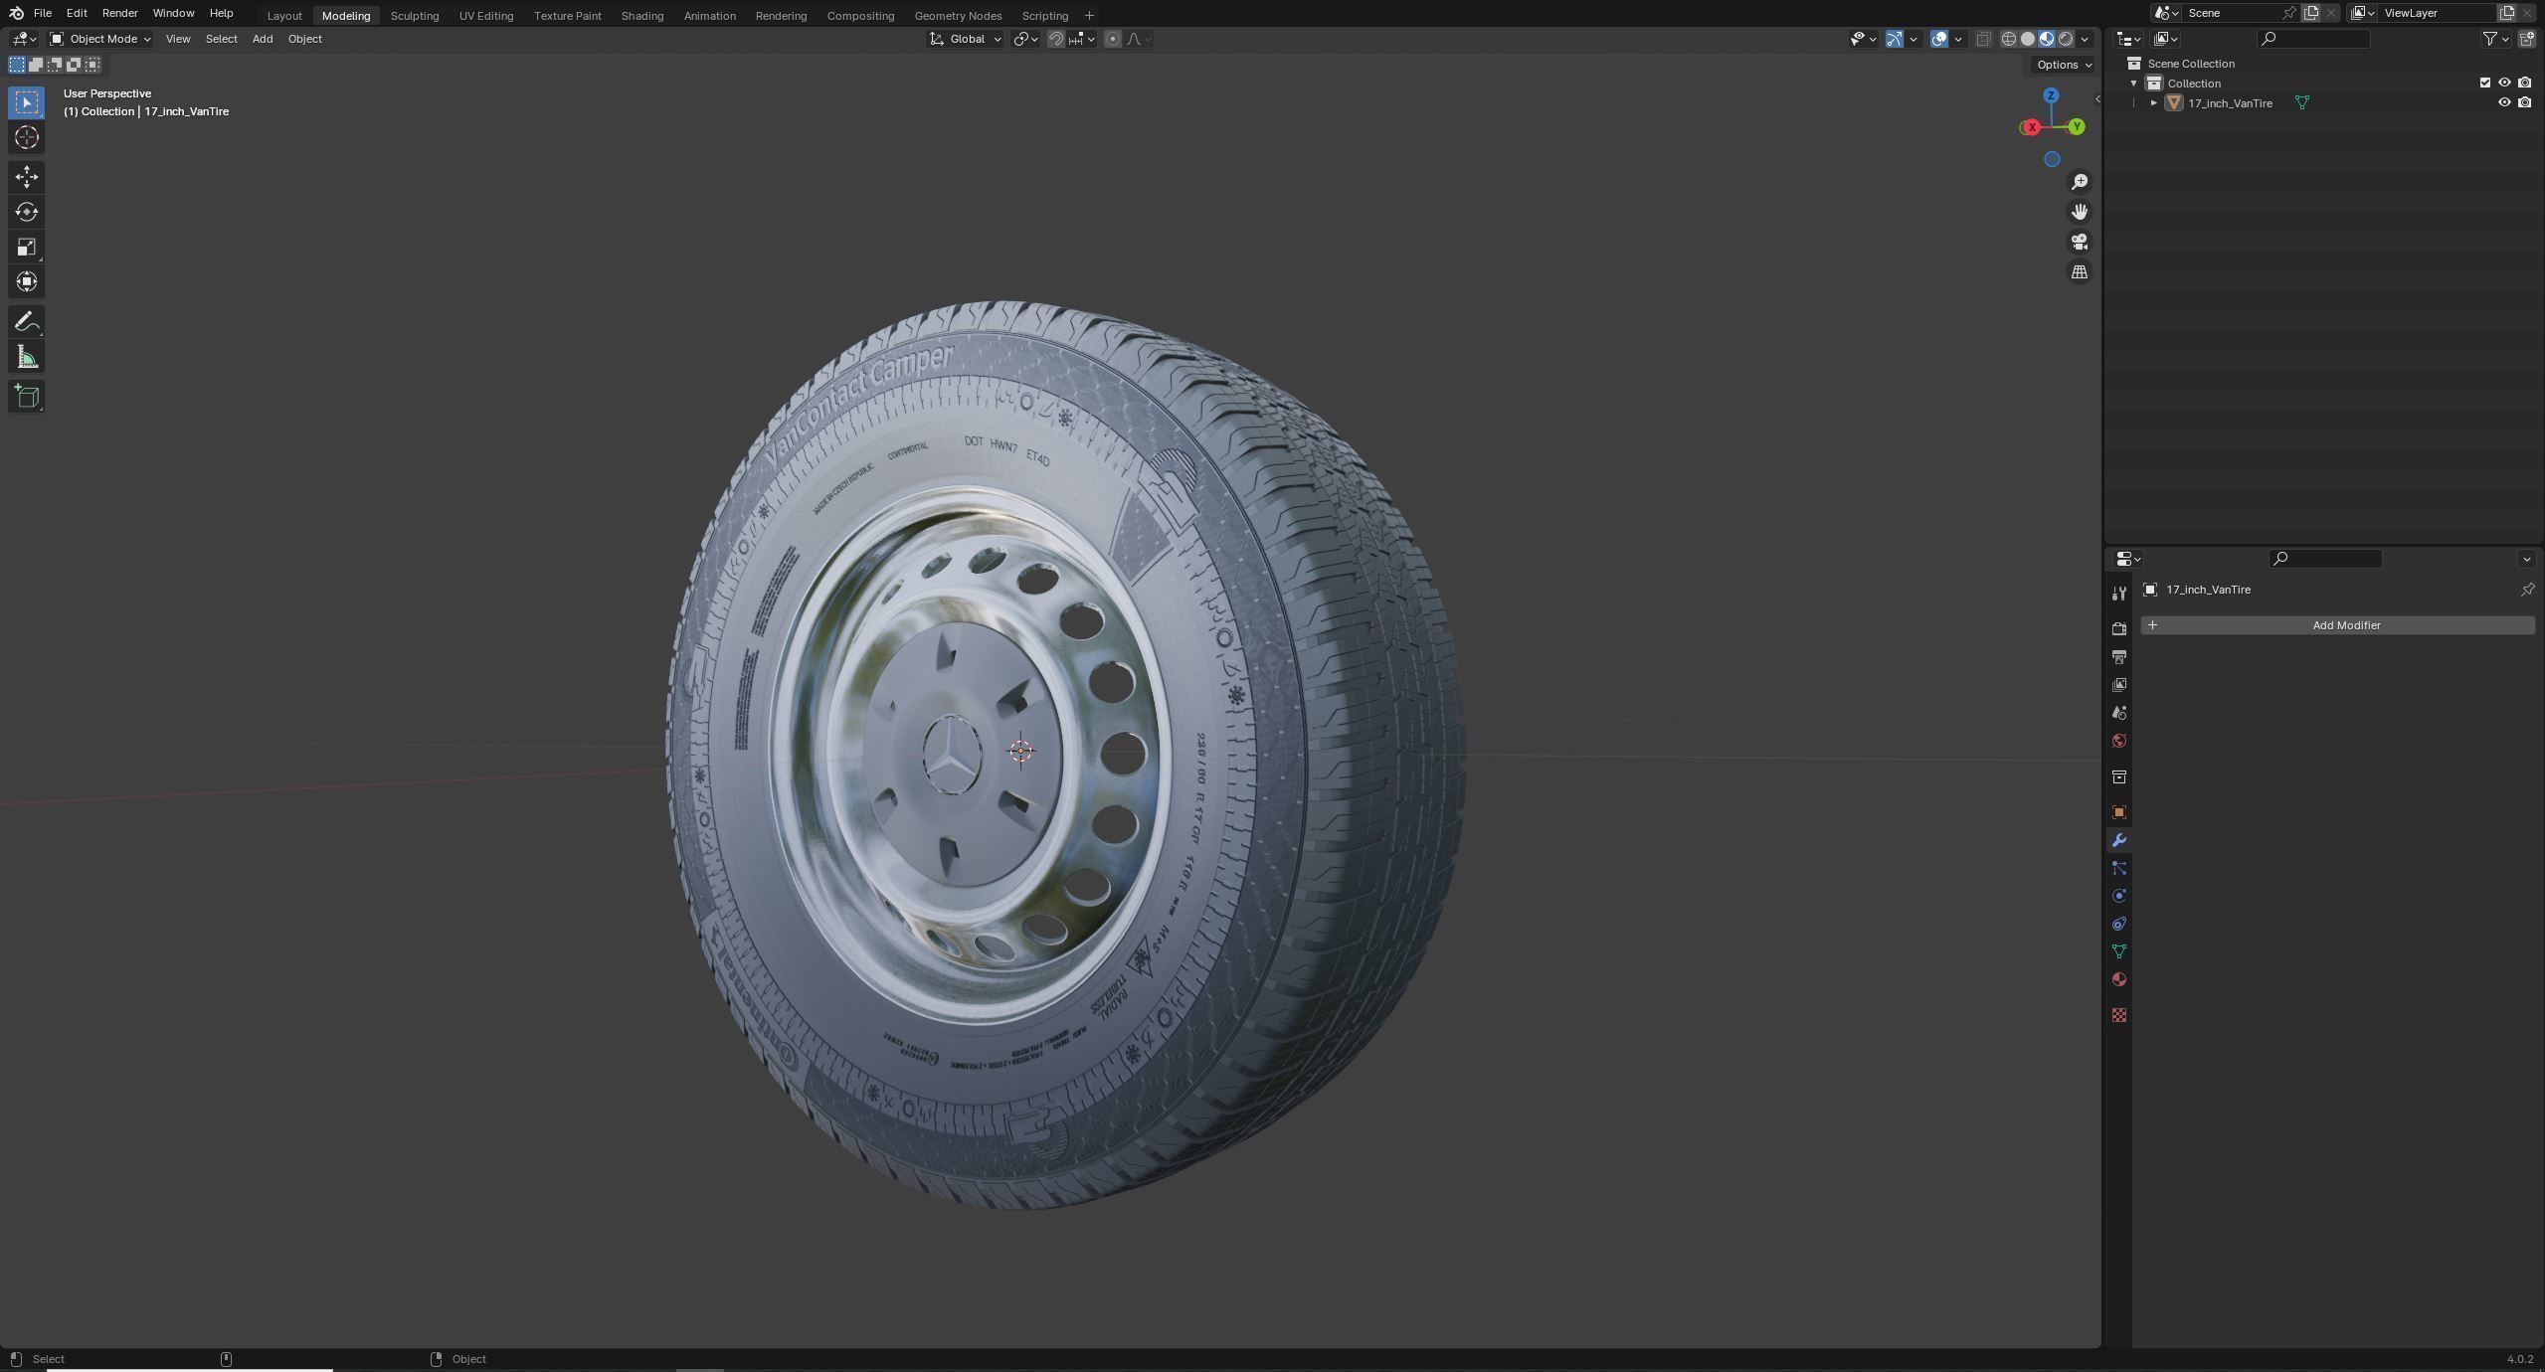Switch to the Sculpting workspace tab
The height and width of the screenshot is (1372, 2545).
415,16
